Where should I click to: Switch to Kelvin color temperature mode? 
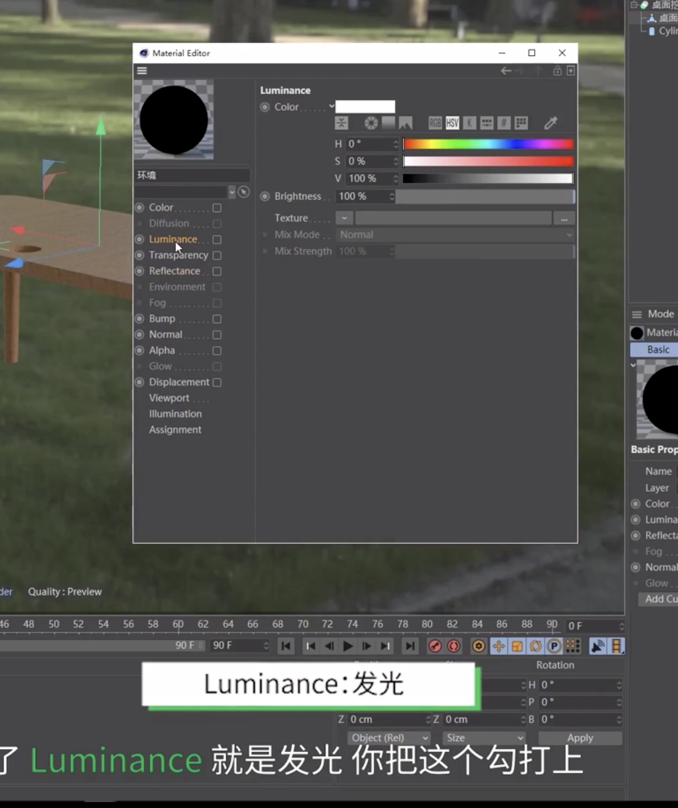click(469, 123)
